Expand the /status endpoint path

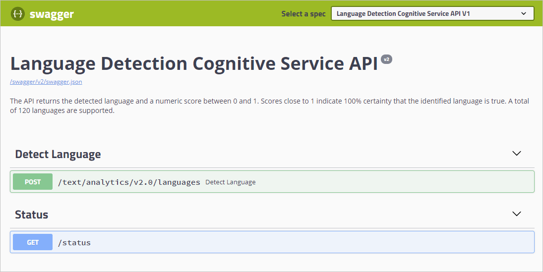(x=74, y=243)
